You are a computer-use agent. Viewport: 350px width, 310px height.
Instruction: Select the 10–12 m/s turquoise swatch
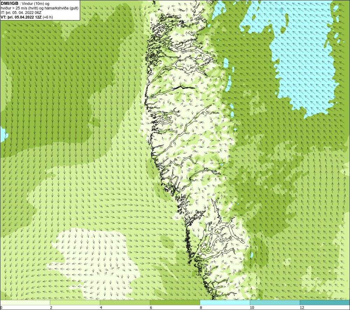[x=275, y=302]
